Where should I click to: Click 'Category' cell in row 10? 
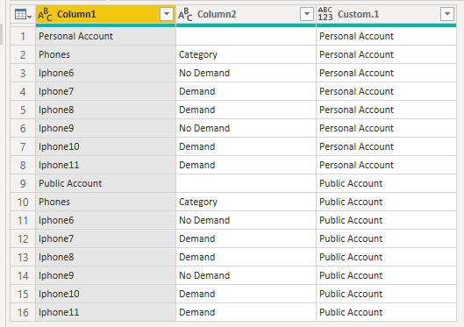pos(246,202)
